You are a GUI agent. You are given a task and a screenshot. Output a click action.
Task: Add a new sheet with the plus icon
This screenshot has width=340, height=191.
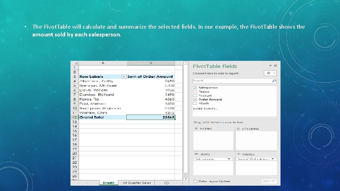166,183
